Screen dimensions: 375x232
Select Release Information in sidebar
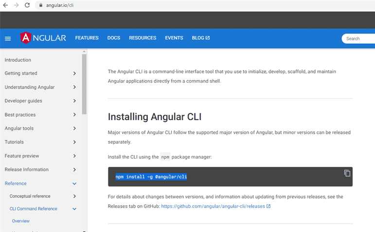(x=27, y=169)
